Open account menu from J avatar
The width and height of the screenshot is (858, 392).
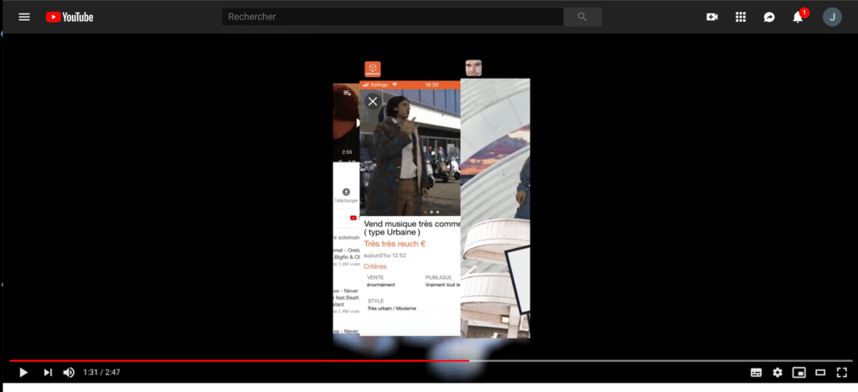pyautogui.click(x=832, y=17)
